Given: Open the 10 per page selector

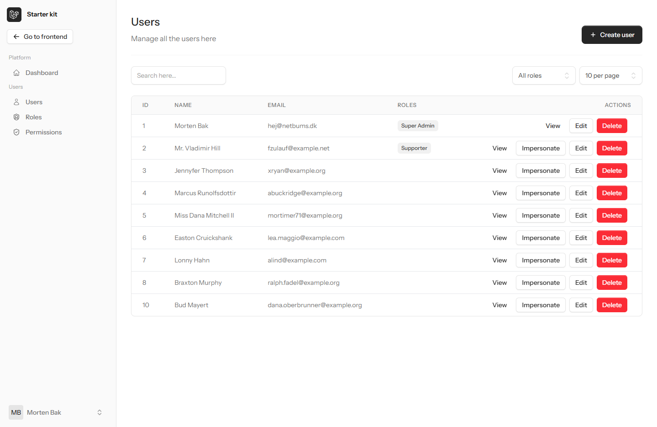Looking at the screenshot, I should 610,75.
